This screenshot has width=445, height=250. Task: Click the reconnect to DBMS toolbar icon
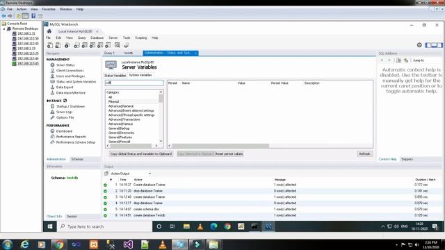(x=127, y=45)
